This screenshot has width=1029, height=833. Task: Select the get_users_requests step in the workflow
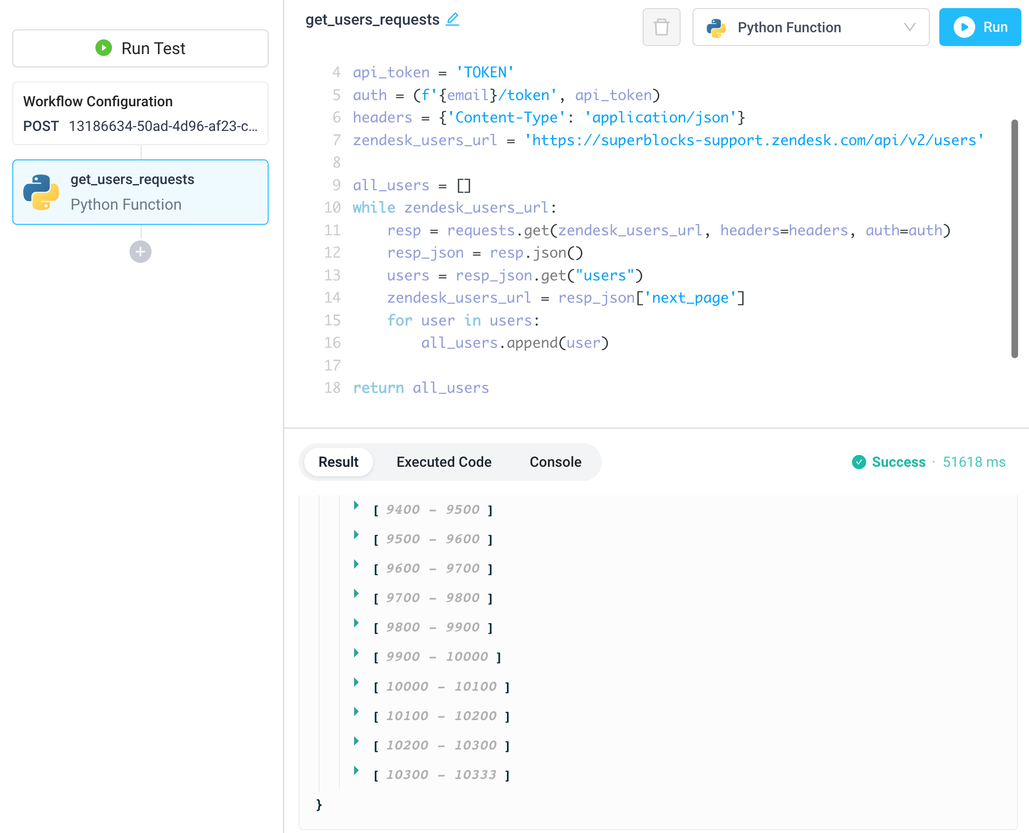click(x=140, y=193)
